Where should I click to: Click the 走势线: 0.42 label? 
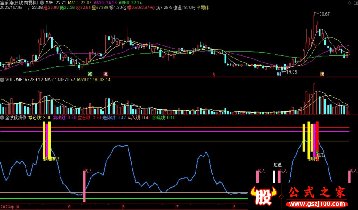114,118
